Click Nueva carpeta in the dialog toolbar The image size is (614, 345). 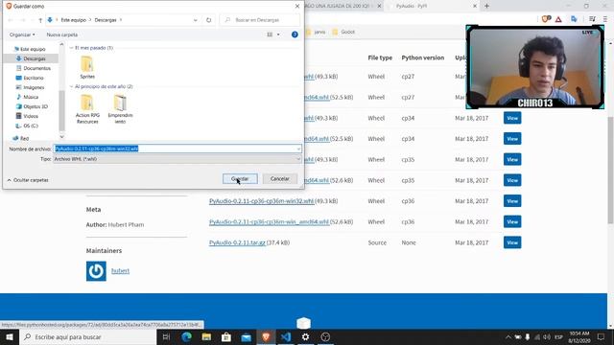tap(61, 34)
